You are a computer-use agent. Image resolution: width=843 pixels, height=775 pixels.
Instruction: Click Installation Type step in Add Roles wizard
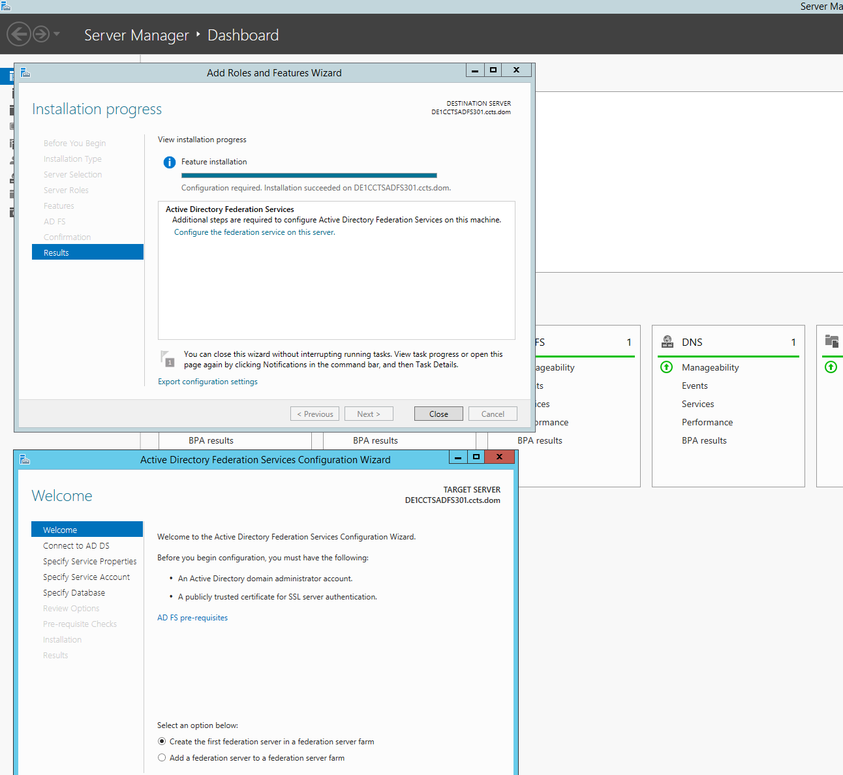point(72,159)
